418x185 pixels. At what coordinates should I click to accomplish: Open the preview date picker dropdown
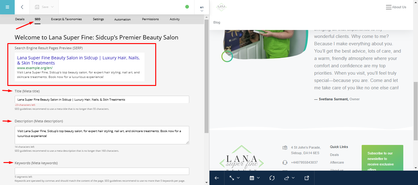pos(254,178)
